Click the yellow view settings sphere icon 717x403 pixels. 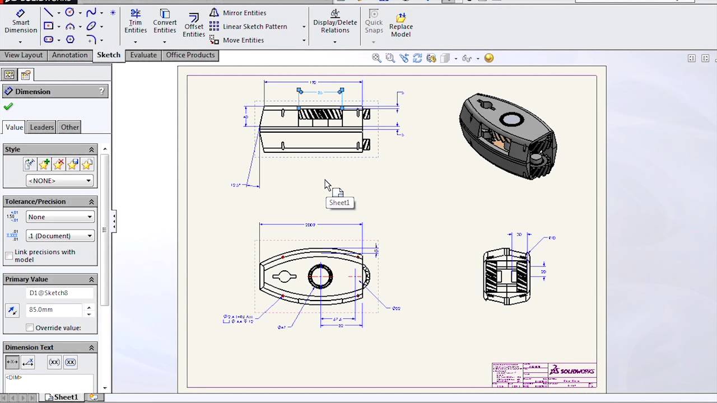click(489, 58)
